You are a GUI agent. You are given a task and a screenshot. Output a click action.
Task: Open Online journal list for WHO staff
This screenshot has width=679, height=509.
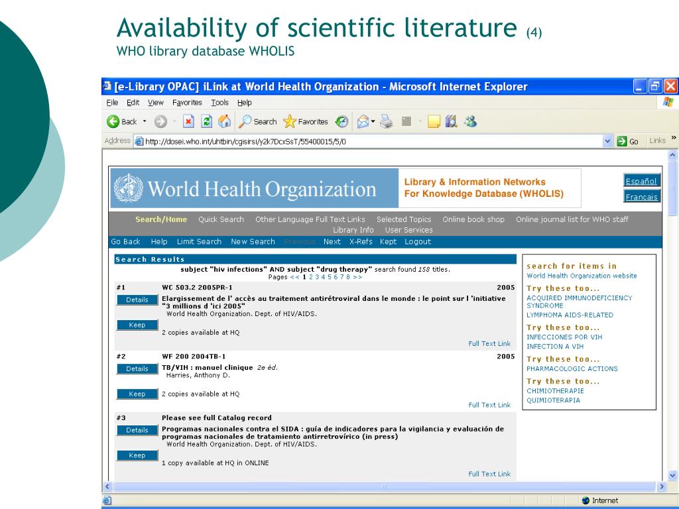click(x=572, y=219)
